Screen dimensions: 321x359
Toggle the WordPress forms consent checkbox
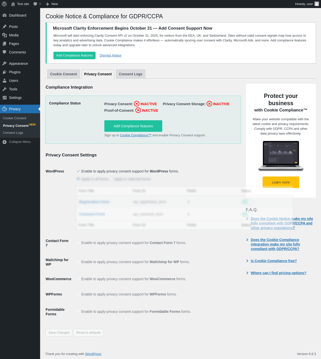pos(78,171)
